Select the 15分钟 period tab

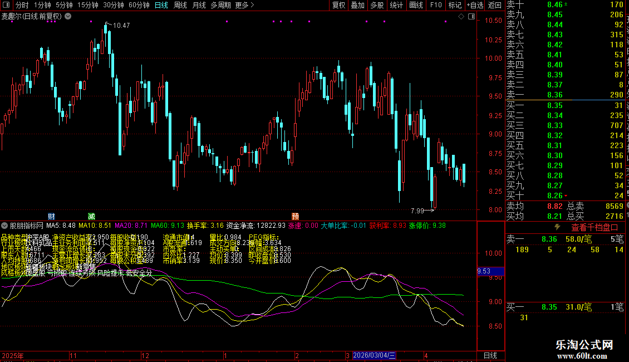click(x=88, y=5)
